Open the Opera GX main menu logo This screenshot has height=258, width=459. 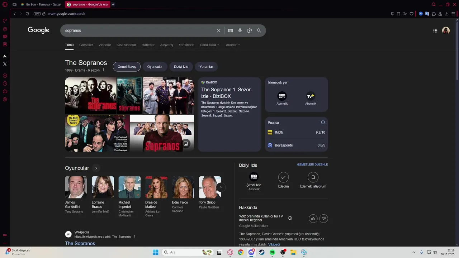[x=5, y=5]
